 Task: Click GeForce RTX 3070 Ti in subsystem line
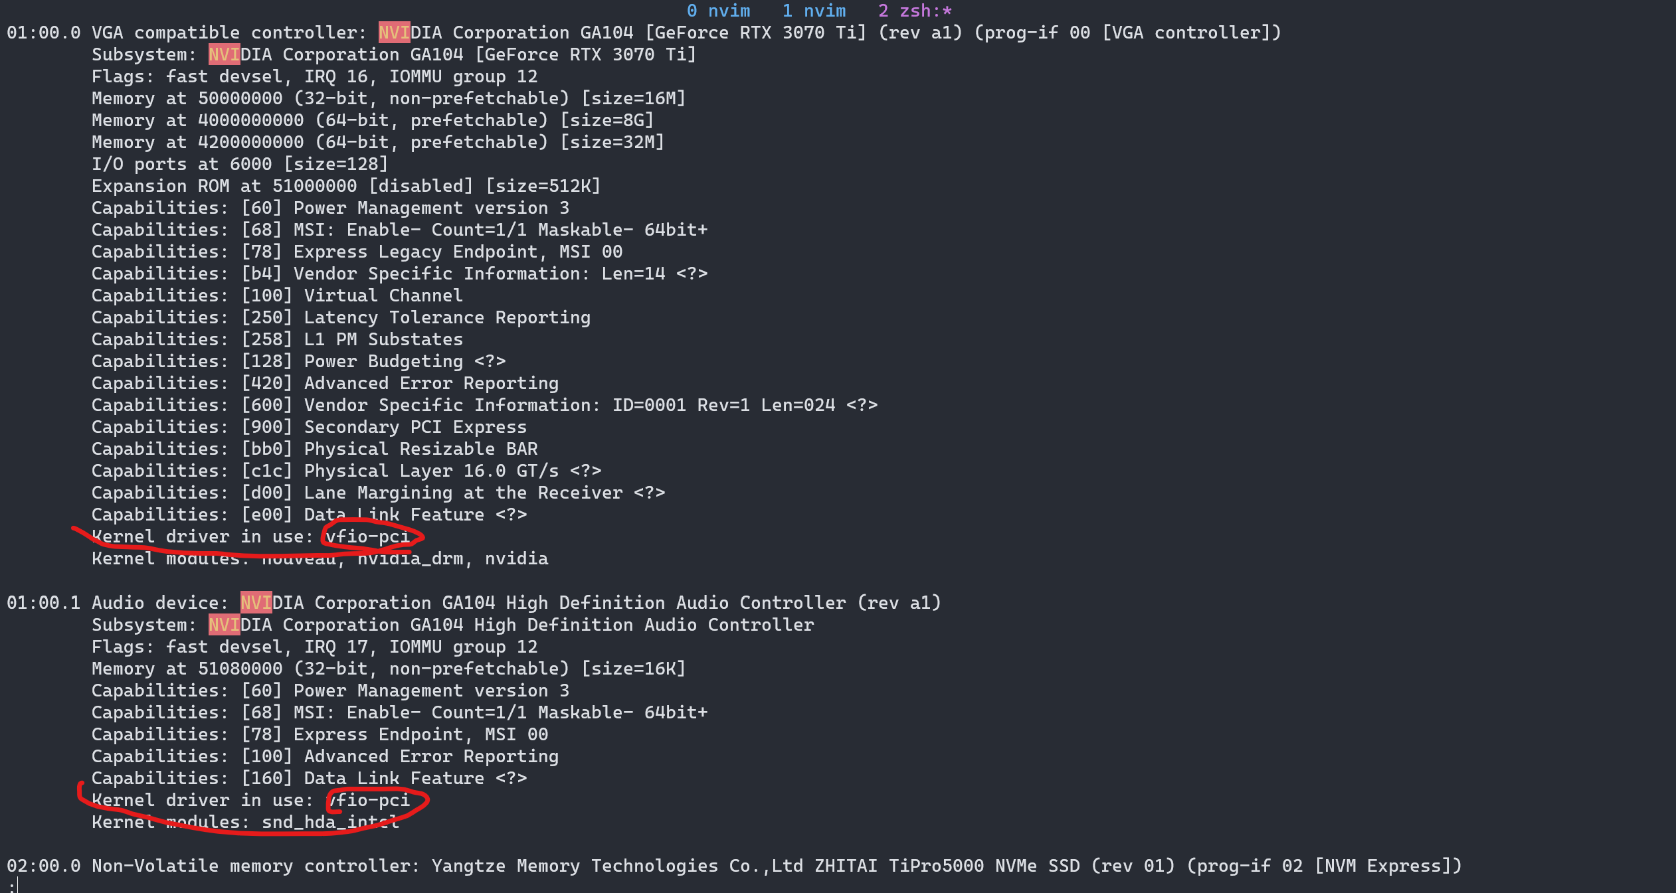click(x=585, y=54)
